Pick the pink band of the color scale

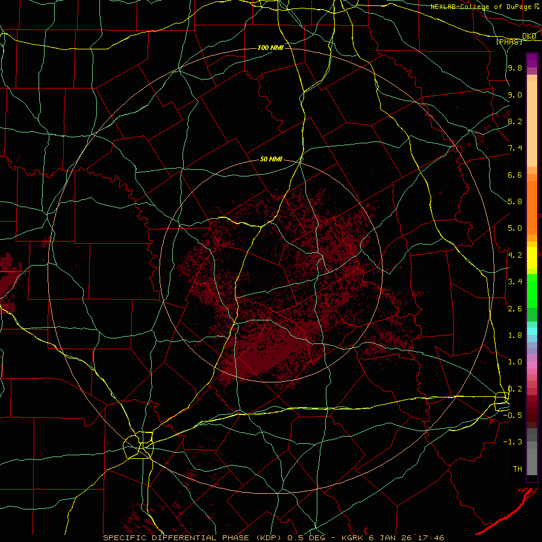point(532,364)
